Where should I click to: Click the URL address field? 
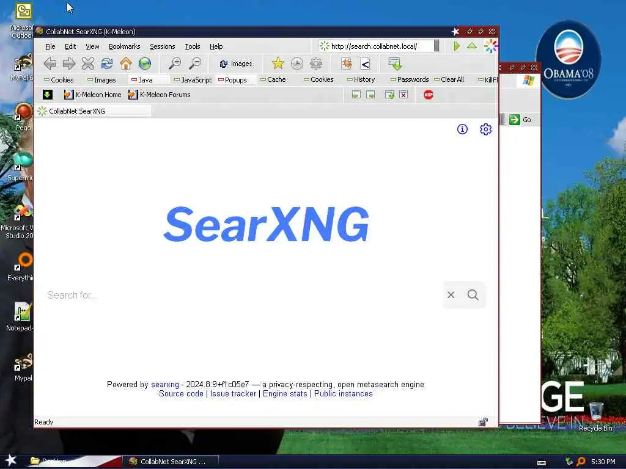pos(377,46)
